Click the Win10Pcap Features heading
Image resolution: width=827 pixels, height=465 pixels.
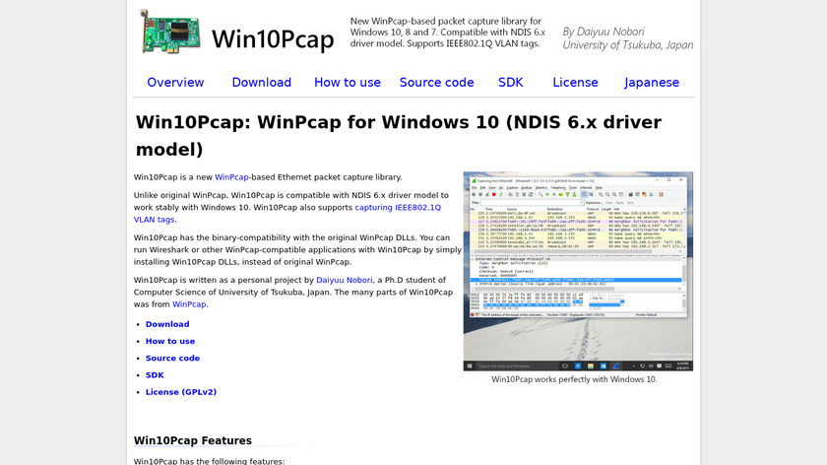pyautogui.click(x=193, y=440)
